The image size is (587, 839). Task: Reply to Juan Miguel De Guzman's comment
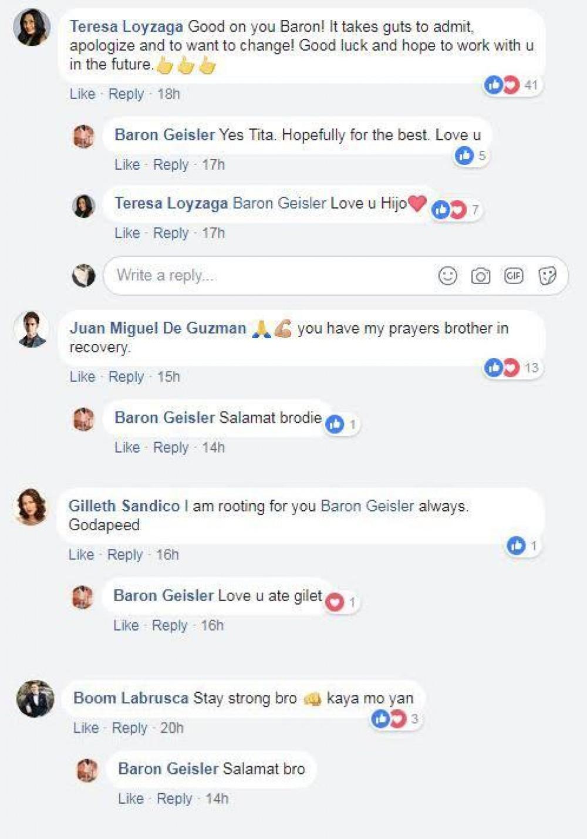[x=126, y=376]
